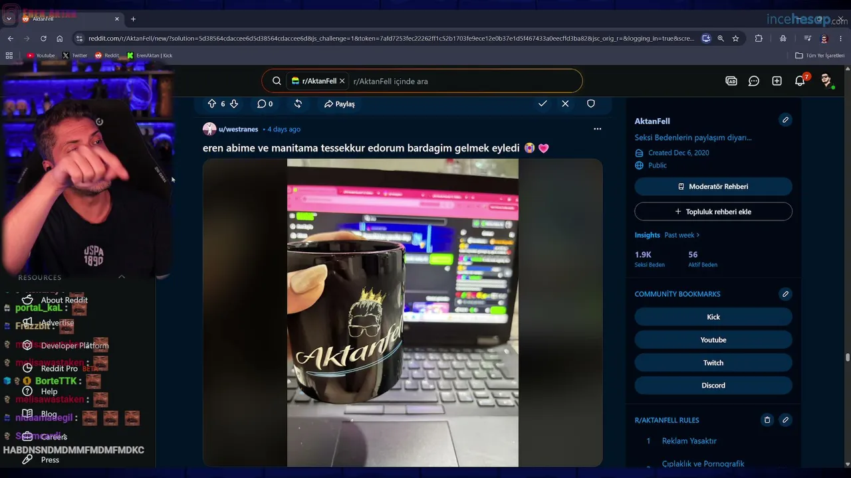Click the u/westranes avatar

(209, 129)
